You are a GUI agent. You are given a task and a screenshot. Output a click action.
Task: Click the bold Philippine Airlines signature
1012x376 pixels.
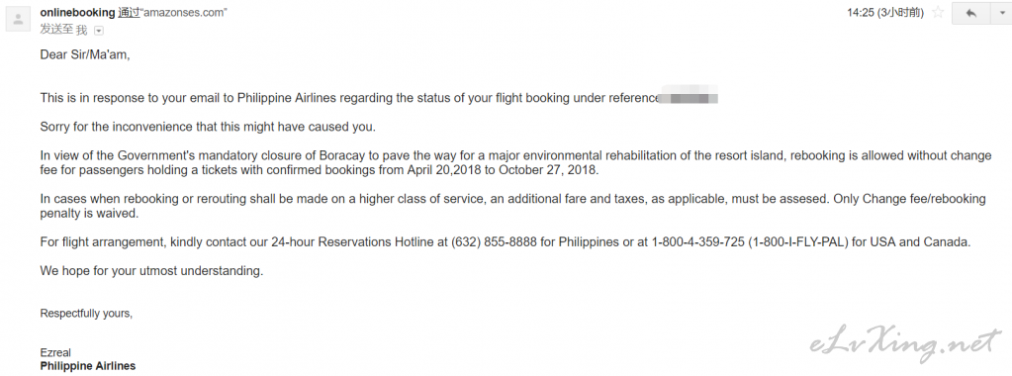pyautogui.click(x=88, y=366)
